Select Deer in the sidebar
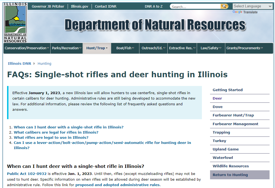 tap(217, 98)
